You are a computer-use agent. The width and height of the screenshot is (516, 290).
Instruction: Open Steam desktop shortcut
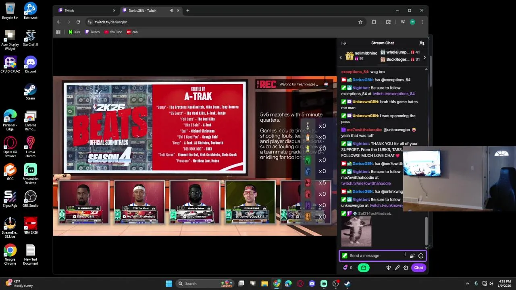[31, 91]
